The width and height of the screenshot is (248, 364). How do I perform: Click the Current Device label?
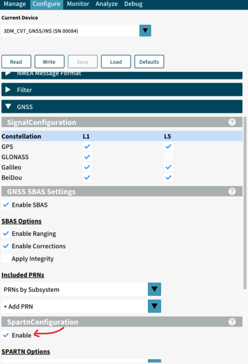click(x=20, y=17)
